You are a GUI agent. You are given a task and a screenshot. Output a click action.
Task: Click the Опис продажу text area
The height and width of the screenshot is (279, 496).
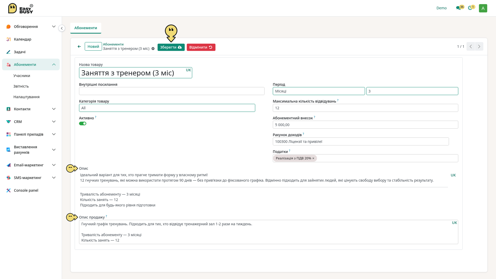click(x=268, y=232)
